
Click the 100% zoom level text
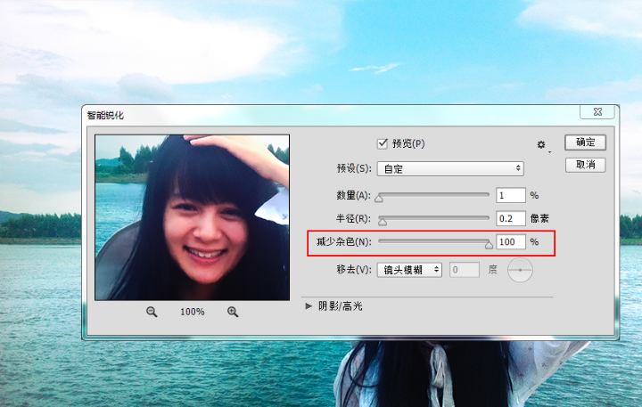coord(192,312)
